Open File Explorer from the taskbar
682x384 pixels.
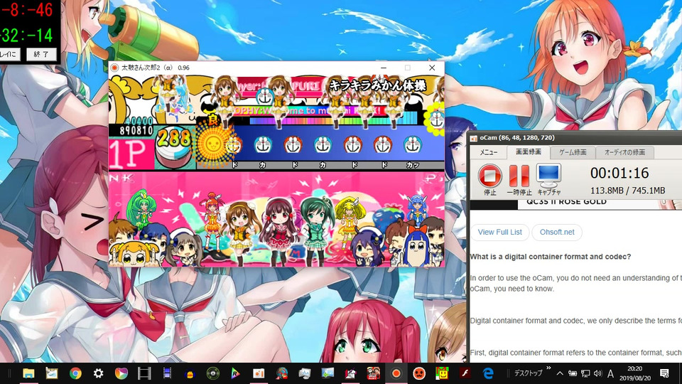[28, 373]
